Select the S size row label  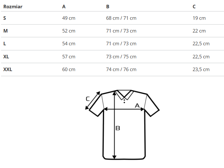5,18
